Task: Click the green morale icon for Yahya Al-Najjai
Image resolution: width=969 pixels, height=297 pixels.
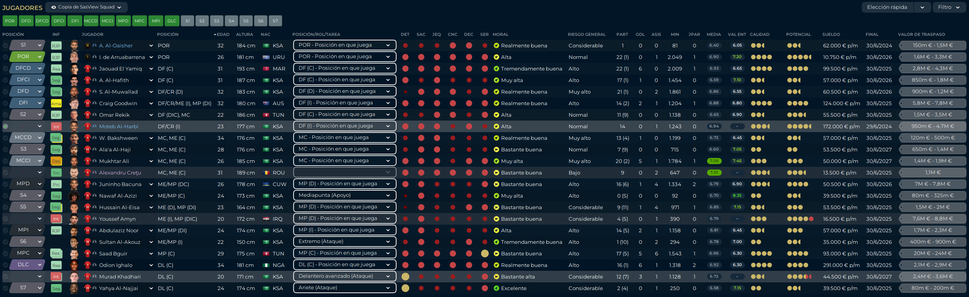Action: pos(496,288)
